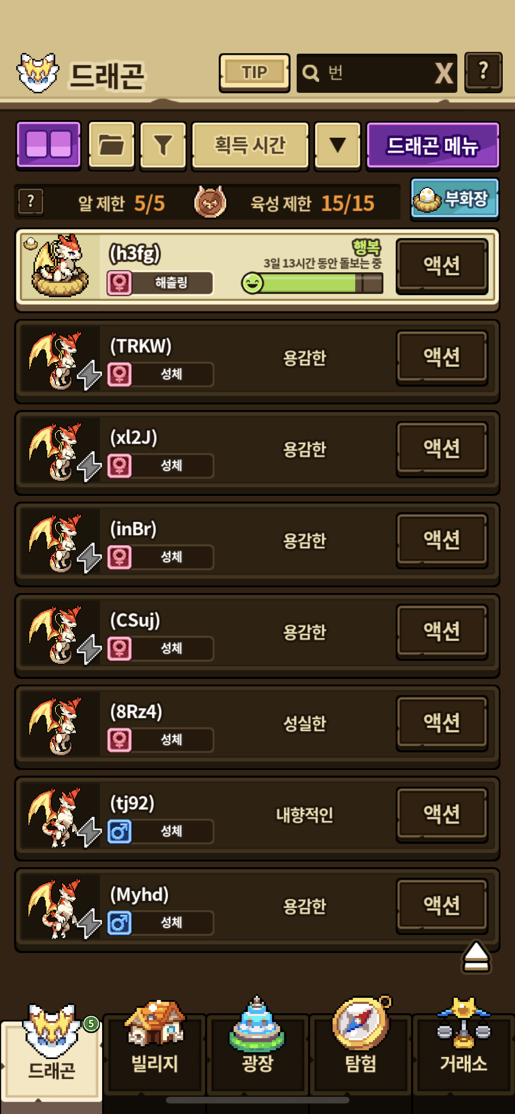Click the TIP button
Viewport: 515px width, 1114px height.
pyautogui.click(x=254, y=73)
